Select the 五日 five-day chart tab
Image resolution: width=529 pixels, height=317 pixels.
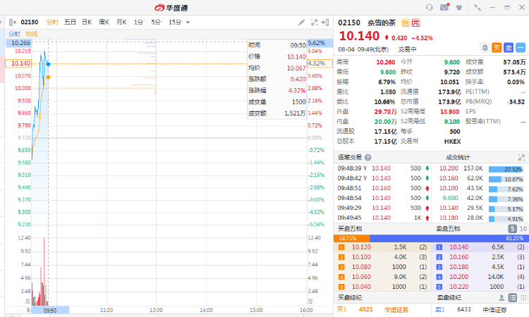tap(71, 23)
